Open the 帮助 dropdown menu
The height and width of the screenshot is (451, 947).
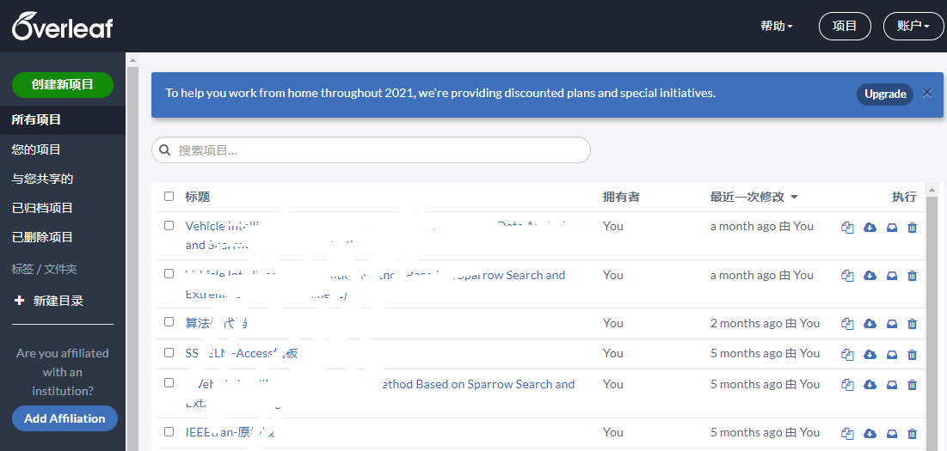776,26
